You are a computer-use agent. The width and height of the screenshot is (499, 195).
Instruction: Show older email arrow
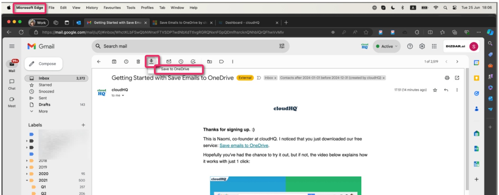pos(457,62)
